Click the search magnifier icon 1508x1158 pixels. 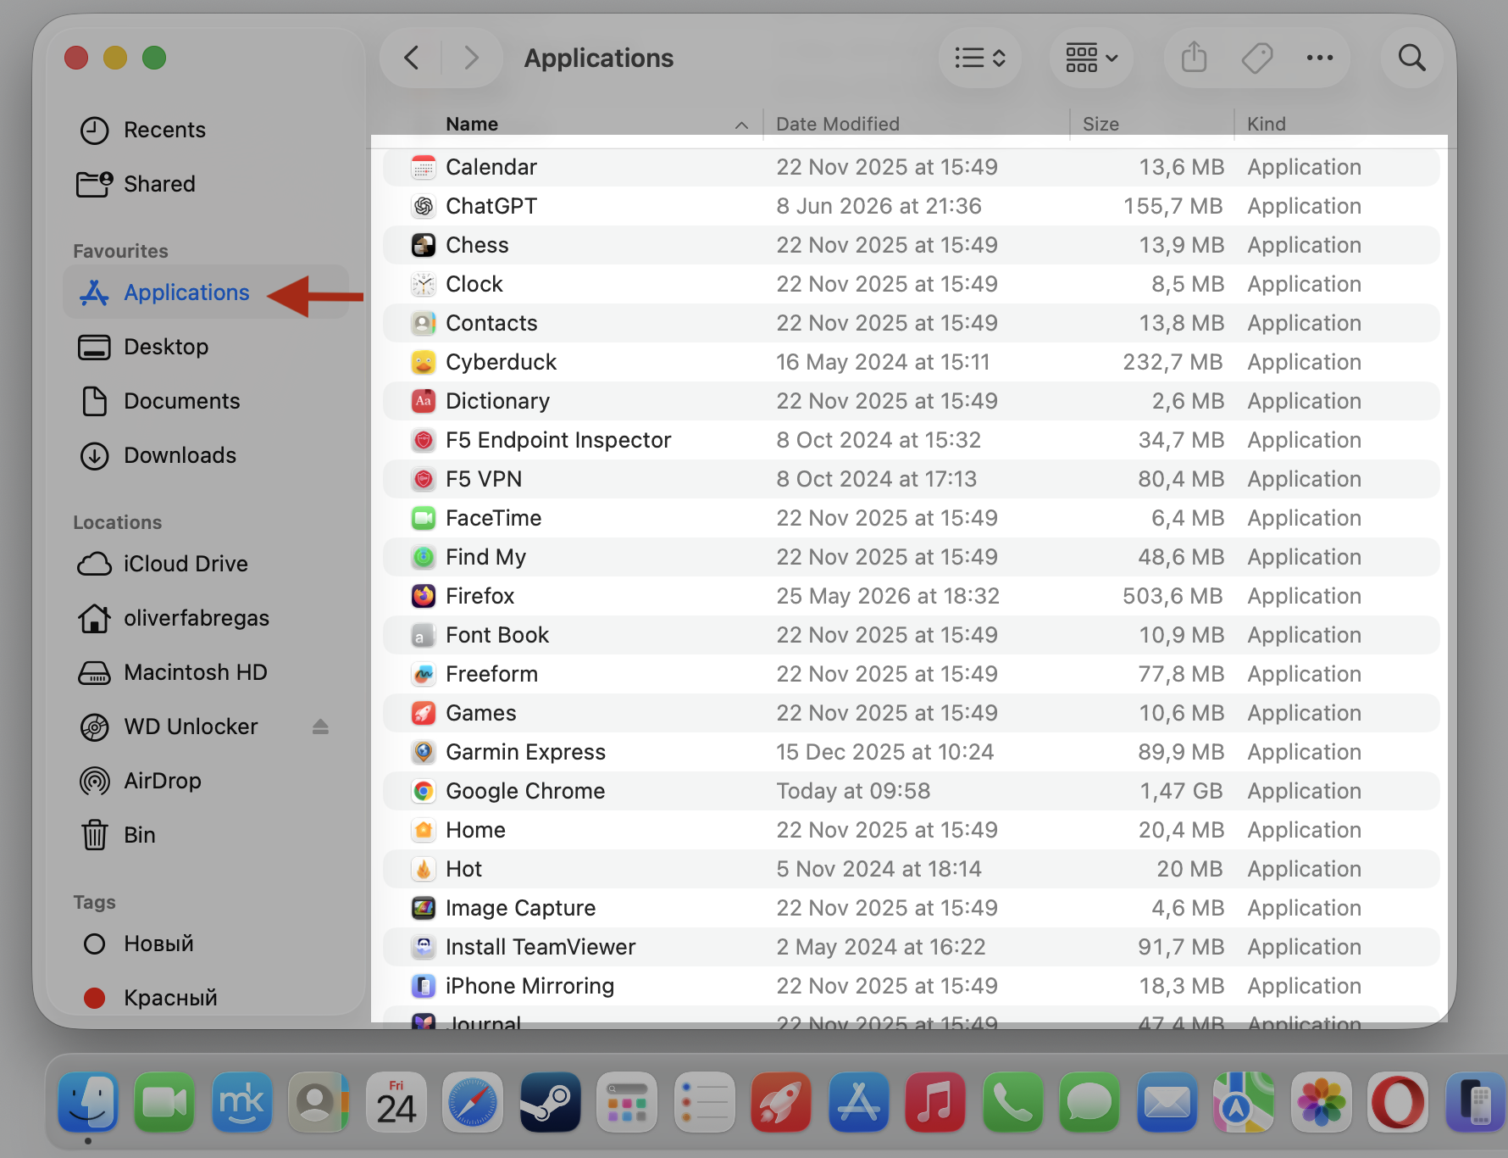click(x=1411, y=58)
